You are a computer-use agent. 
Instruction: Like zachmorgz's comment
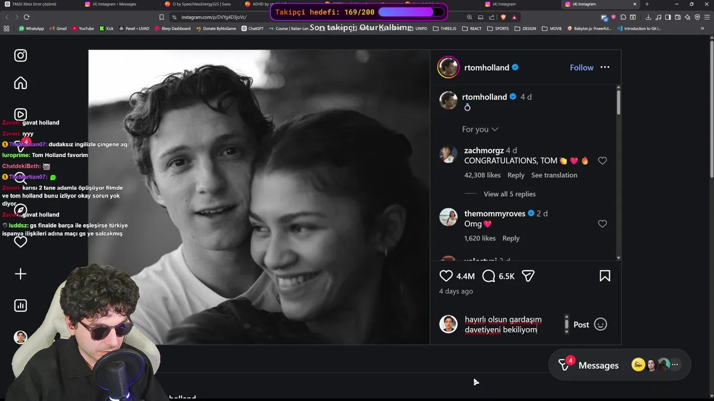[602, 160]
